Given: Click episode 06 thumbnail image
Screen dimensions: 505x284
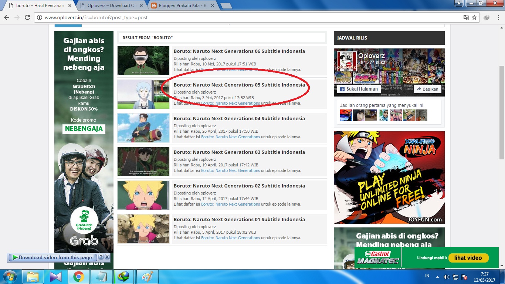Looking at the screenshot, I should (143, 61).
